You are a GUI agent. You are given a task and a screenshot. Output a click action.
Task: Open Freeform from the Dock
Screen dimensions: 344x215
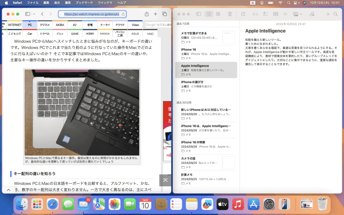(x=207, y=205)
